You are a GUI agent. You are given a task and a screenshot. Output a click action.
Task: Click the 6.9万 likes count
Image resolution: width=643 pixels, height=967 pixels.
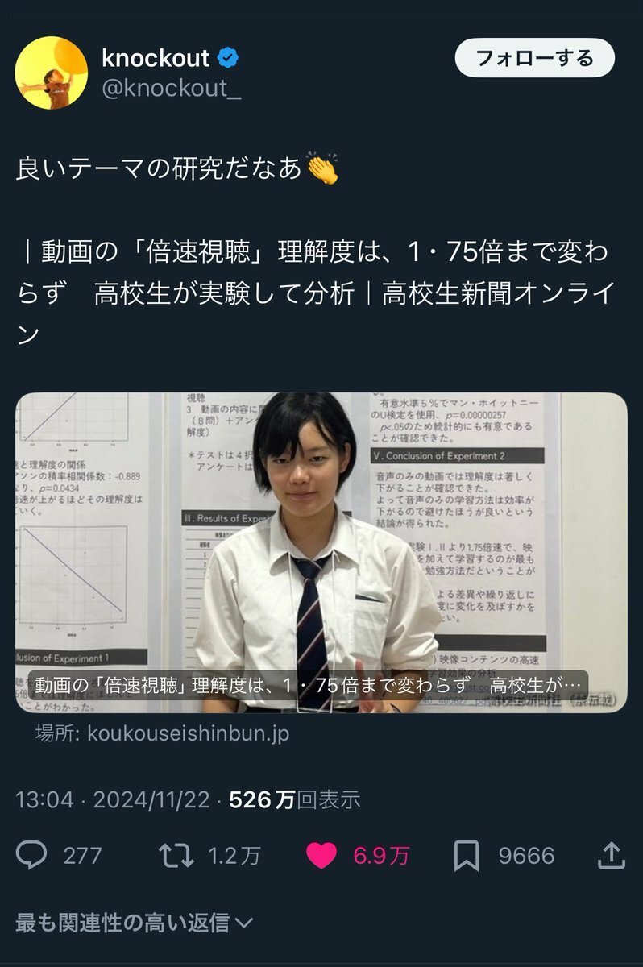(x=381, y=856)
